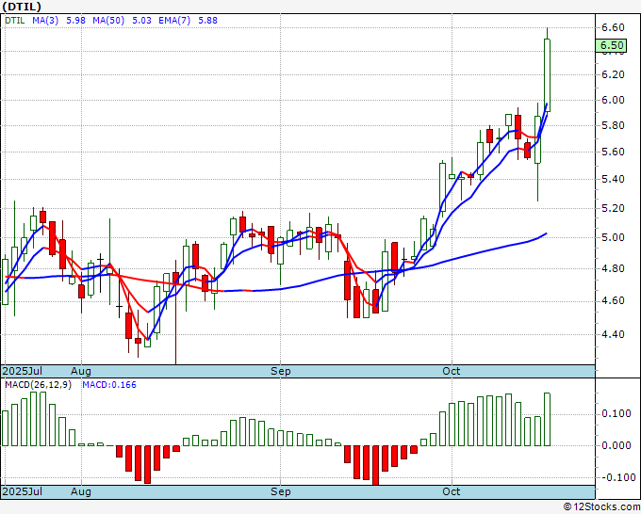Click the 5.20 price axis label
641x514 pixels.
click(x=613, y=208)
